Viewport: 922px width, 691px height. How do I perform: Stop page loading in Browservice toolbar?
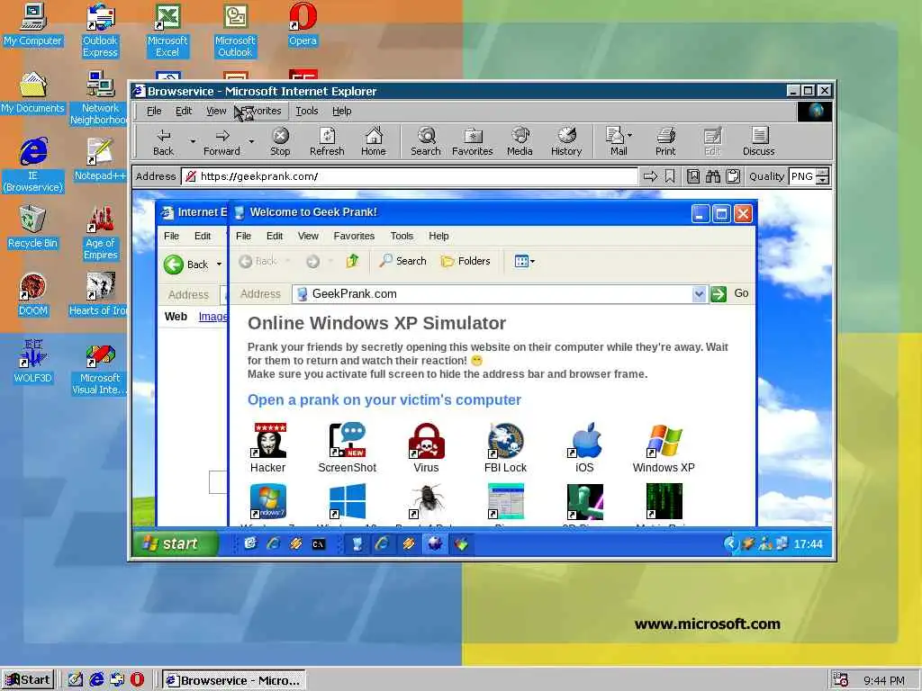tap(281, 142)
